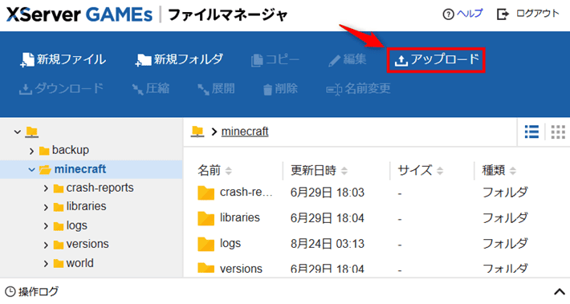This screenshot has width=570, height=304.
Task: Open the アップロード upload dialog
Action: point(436,60)
